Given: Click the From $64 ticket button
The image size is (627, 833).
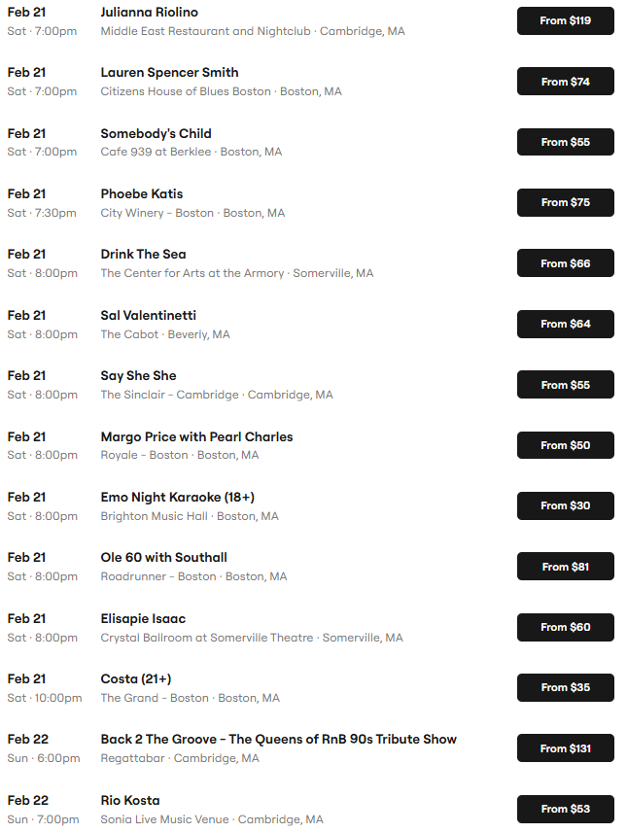Looking at the screenshot, I should (x=565, y=324).
